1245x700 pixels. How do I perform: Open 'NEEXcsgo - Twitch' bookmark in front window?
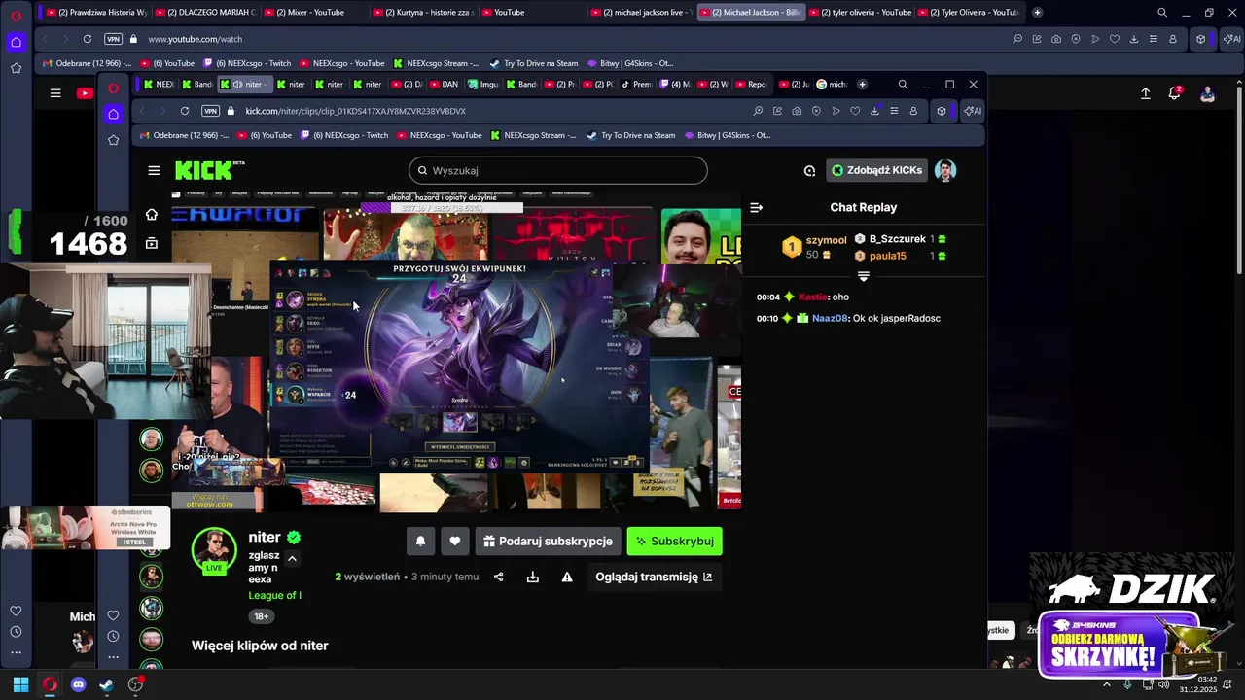[345, 135]
